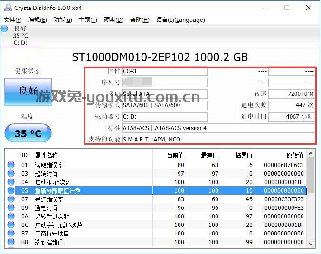
Task: Click the SMART list scrollbar thumb
Action: coord(311,175)
